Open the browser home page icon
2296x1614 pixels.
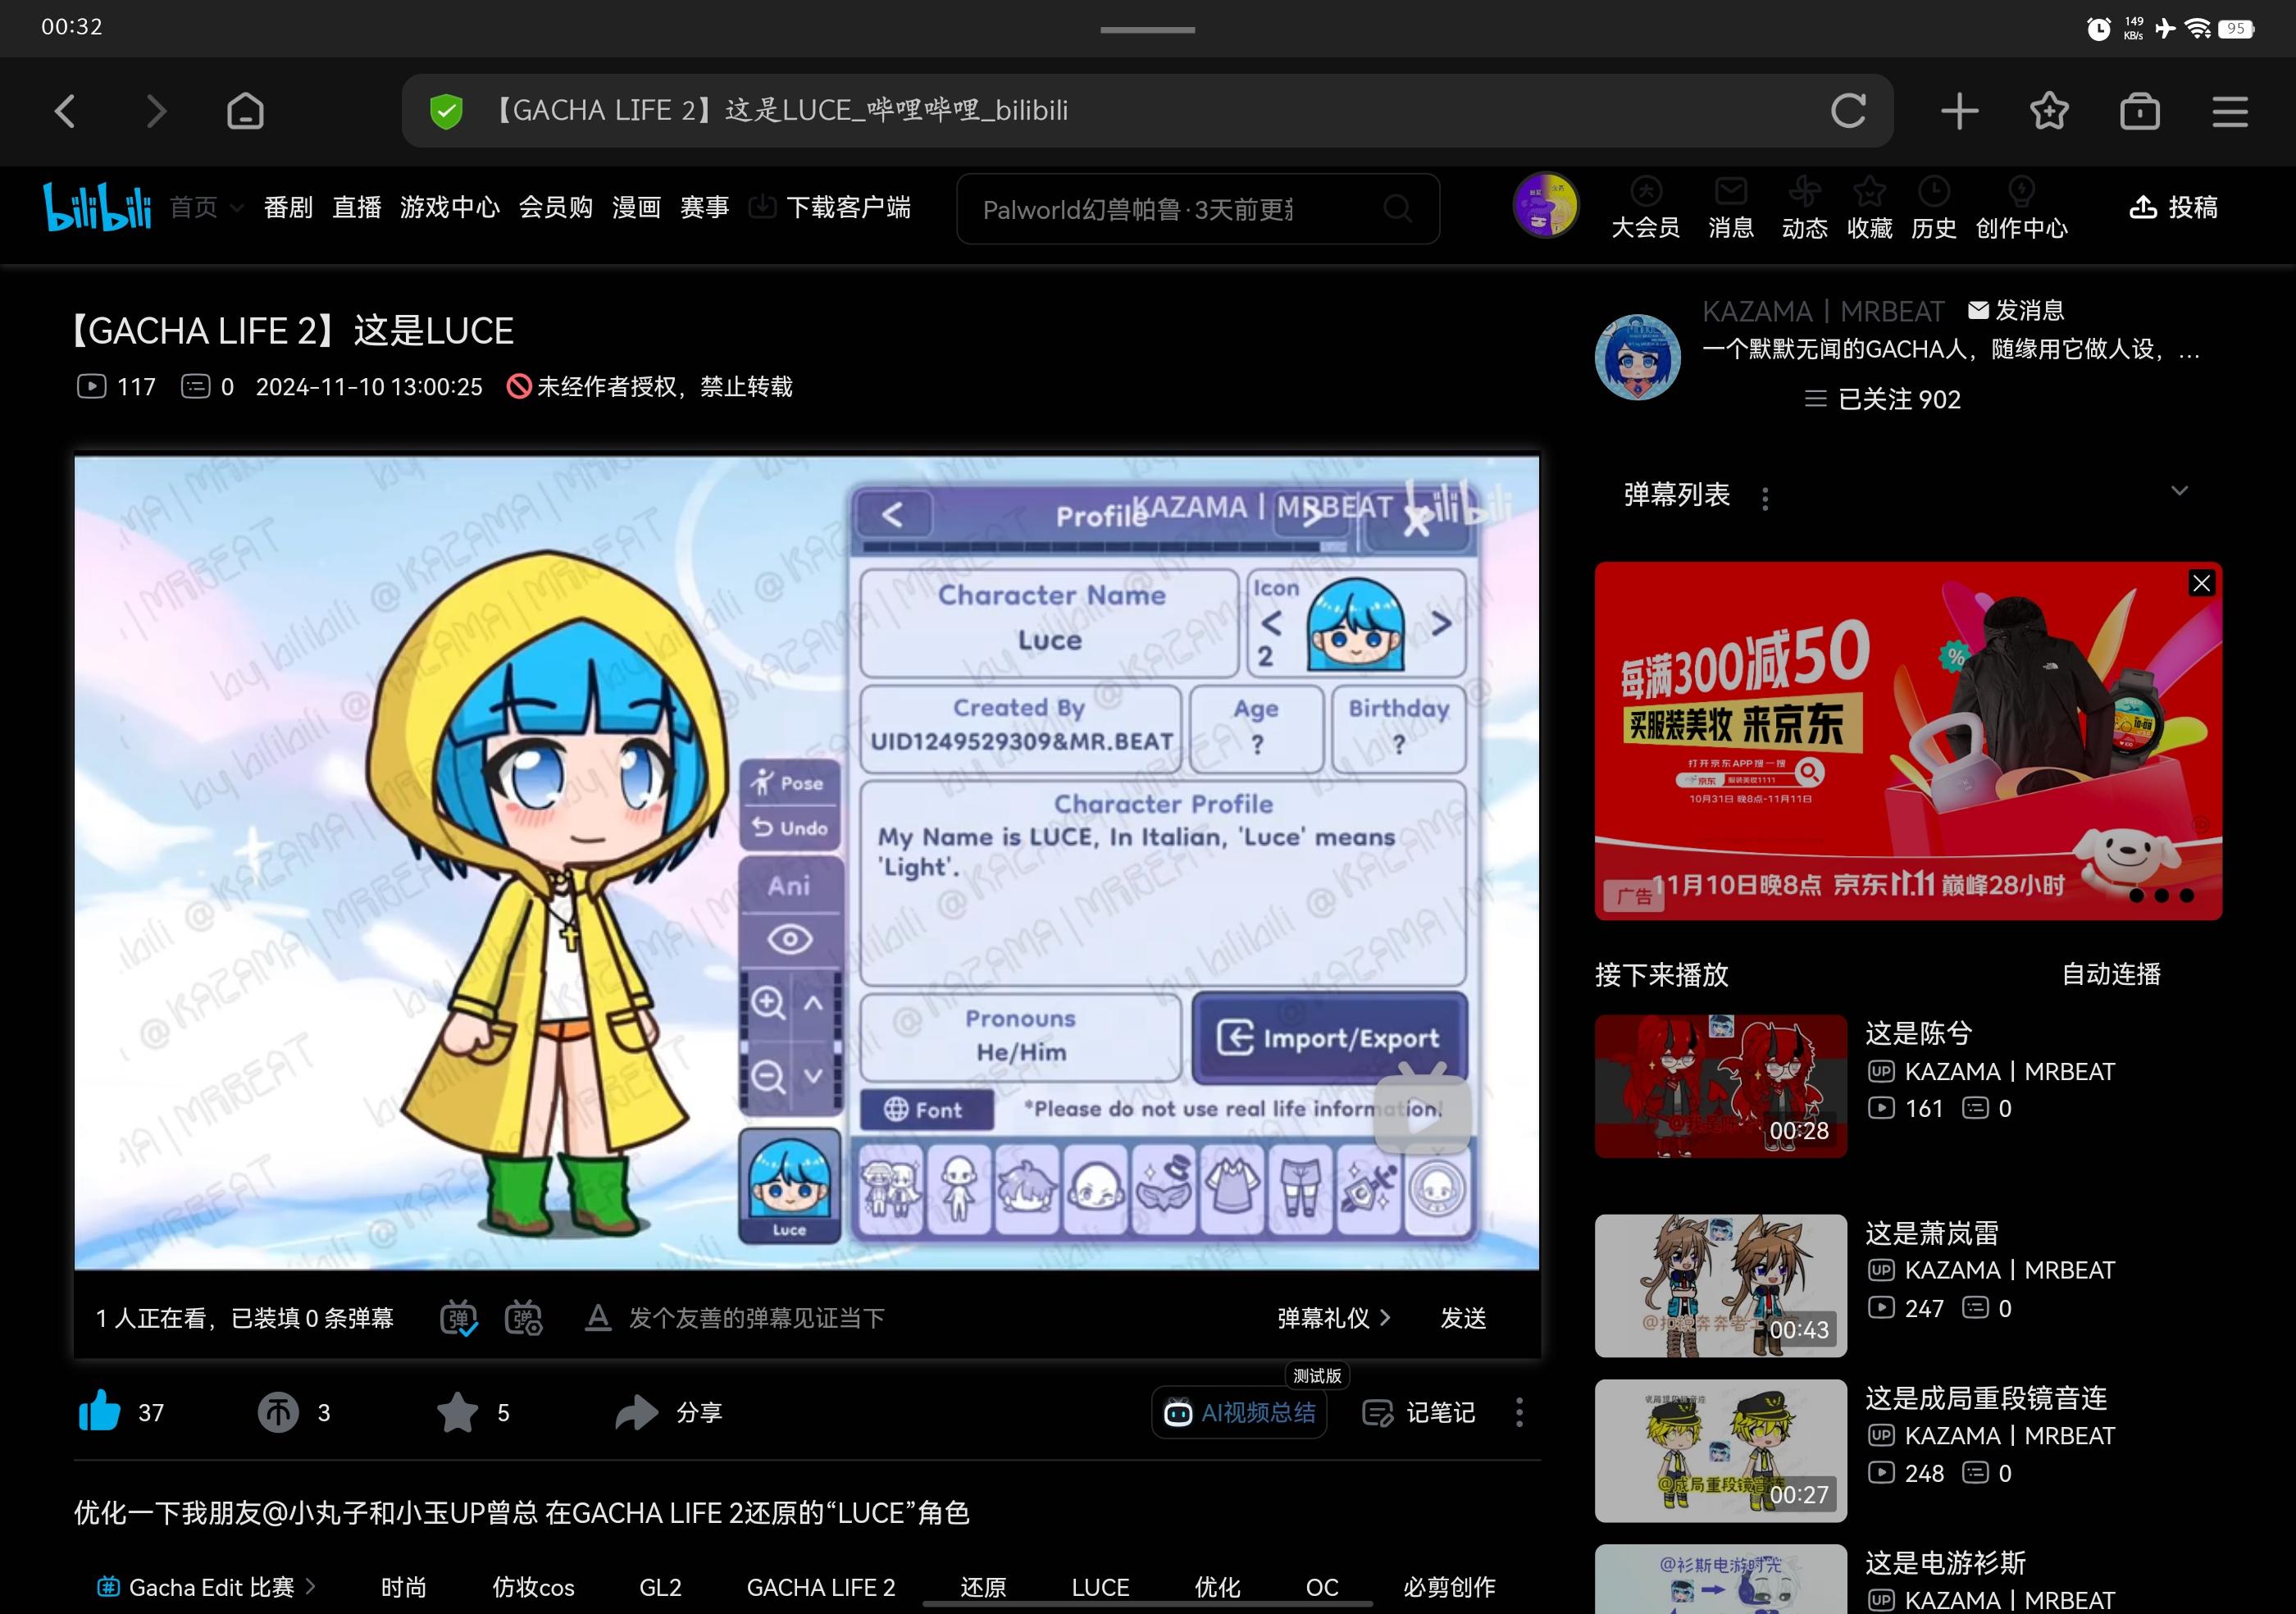point(245,111)
